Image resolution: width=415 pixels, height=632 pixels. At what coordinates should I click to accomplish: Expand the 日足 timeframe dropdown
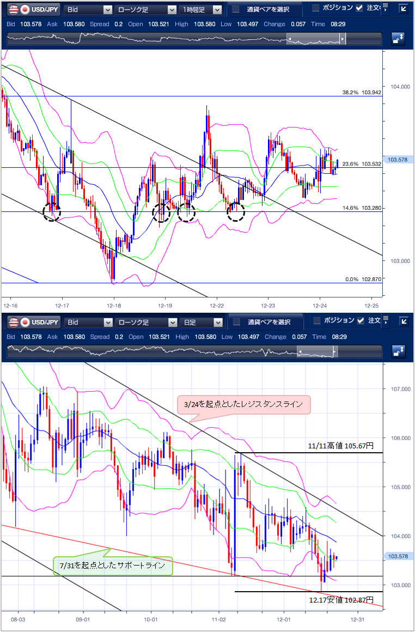coord(202,322)
